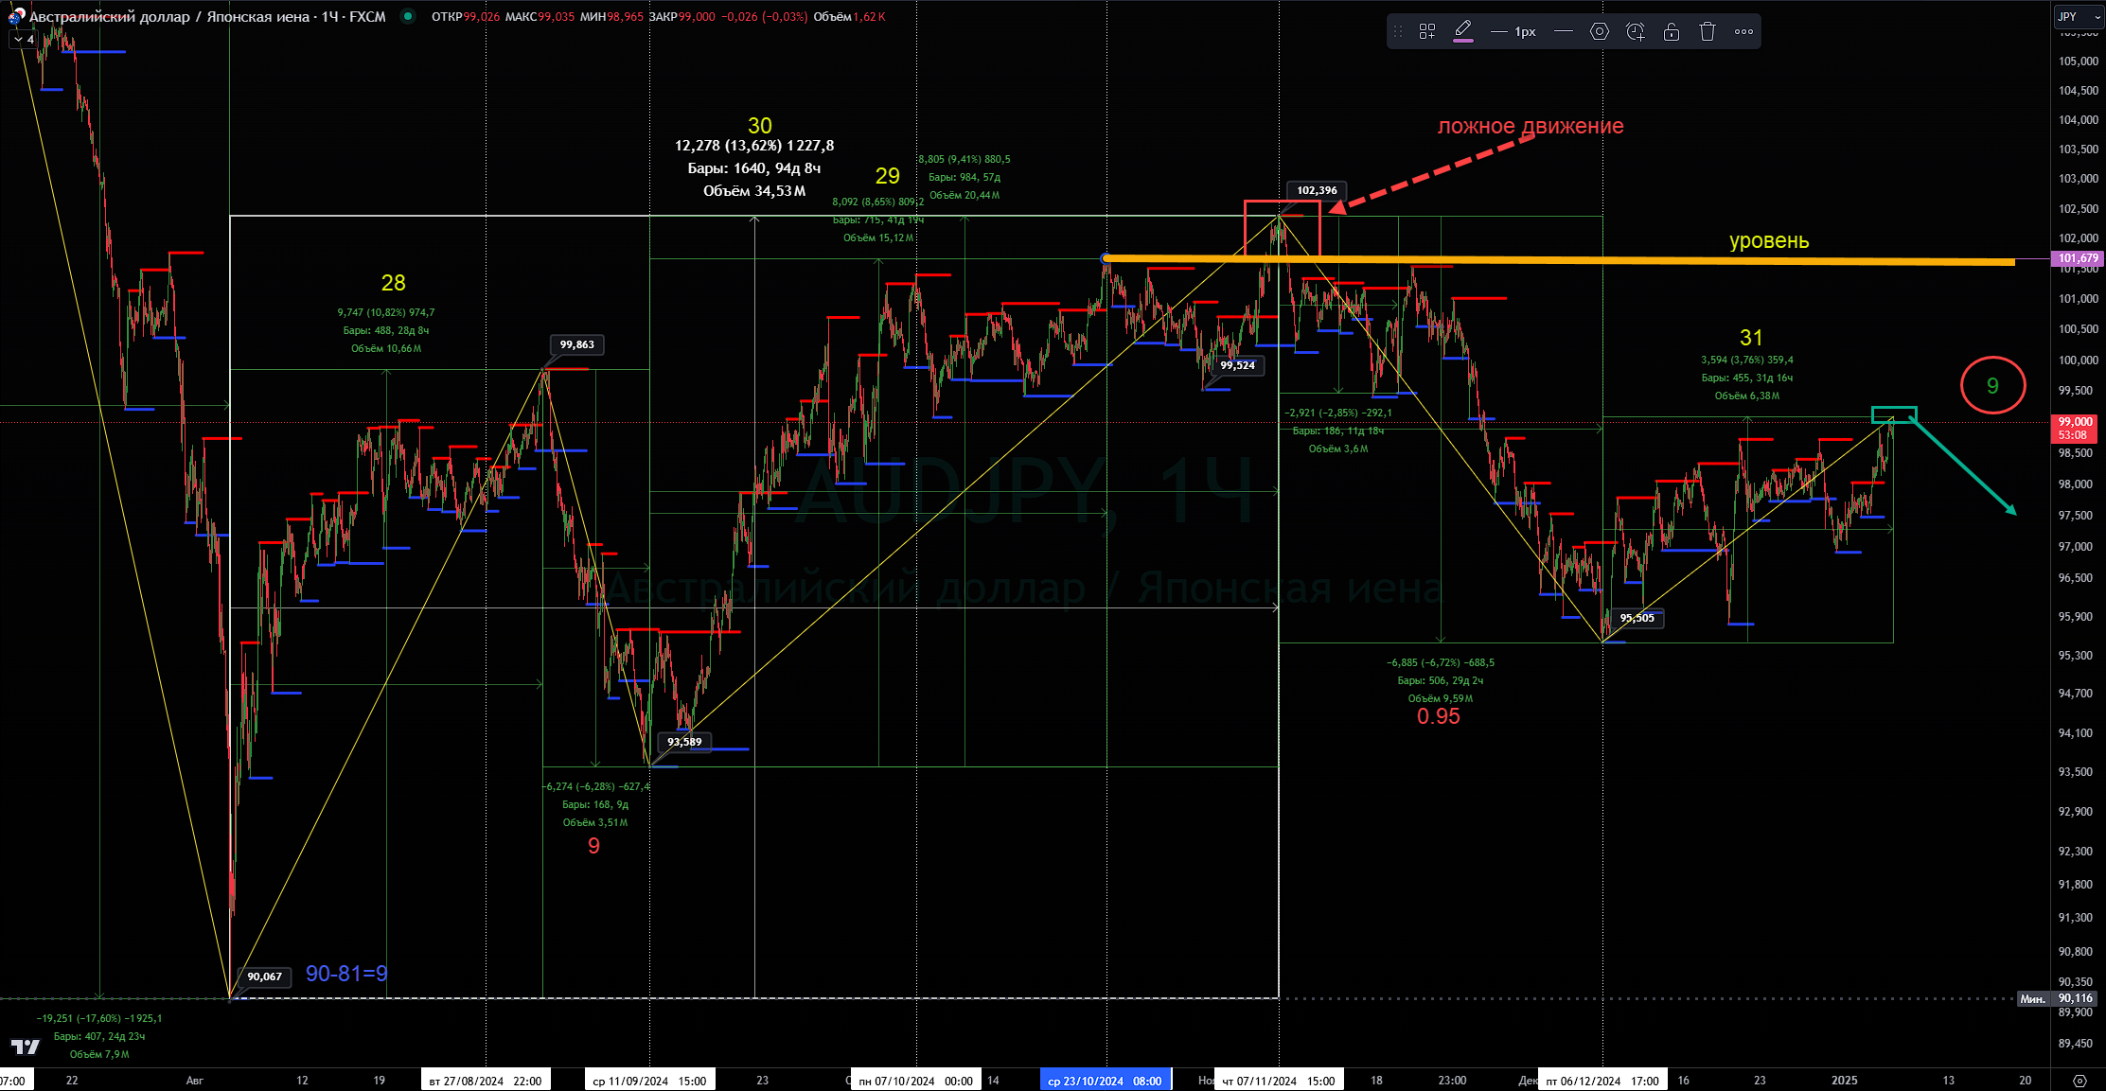
Task: Click the Мин. 90,116 axis label
Action: pyautogui.click(x=2060, y=998)
